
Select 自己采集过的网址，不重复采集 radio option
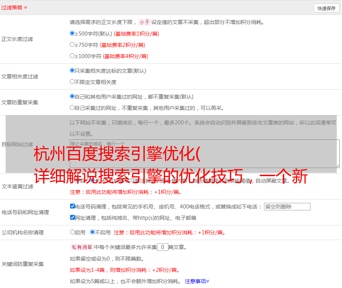tap(72, 108)
